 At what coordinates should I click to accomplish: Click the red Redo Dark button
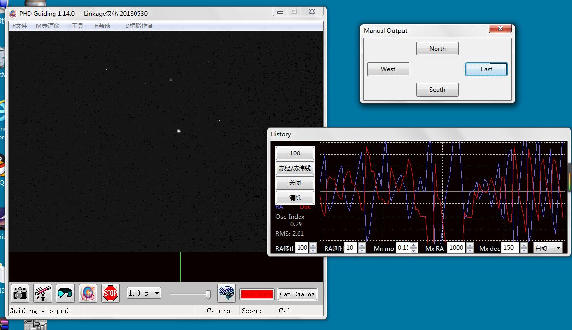tap(257, 294)
